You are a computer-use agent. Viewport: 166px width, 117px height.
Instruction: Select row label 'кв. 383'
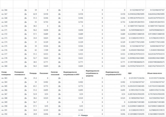[4, 78]
